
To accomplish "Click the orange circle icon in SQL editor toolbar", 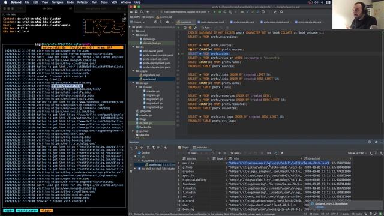I will coord(190,28).
